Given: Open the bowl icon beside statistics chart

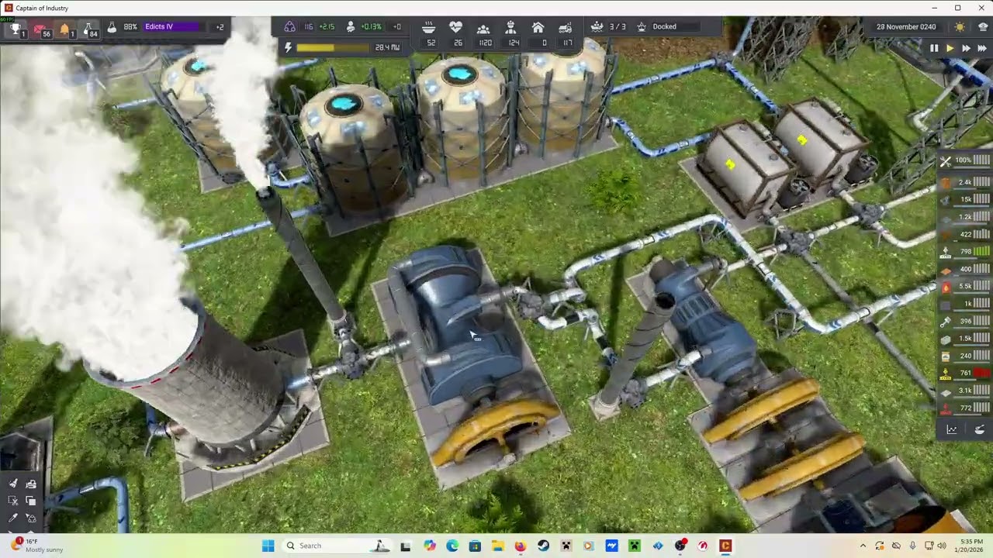Looking at the screenshot, I should pos(979,429).
